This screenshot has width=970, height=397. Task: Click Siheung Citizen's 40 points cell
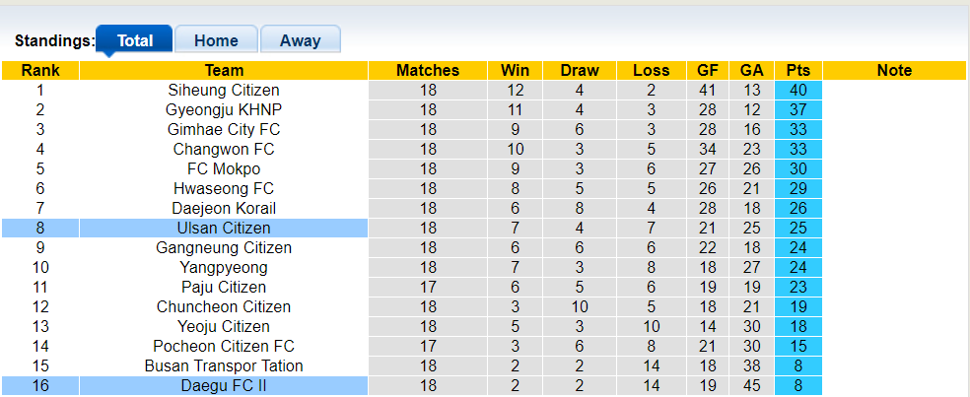(x=798, y=90)
